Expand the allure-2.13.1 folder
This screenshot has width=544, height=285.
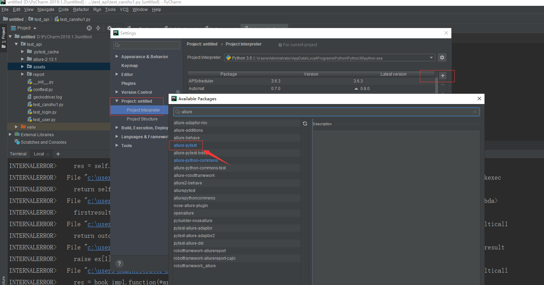pos(23,59)
